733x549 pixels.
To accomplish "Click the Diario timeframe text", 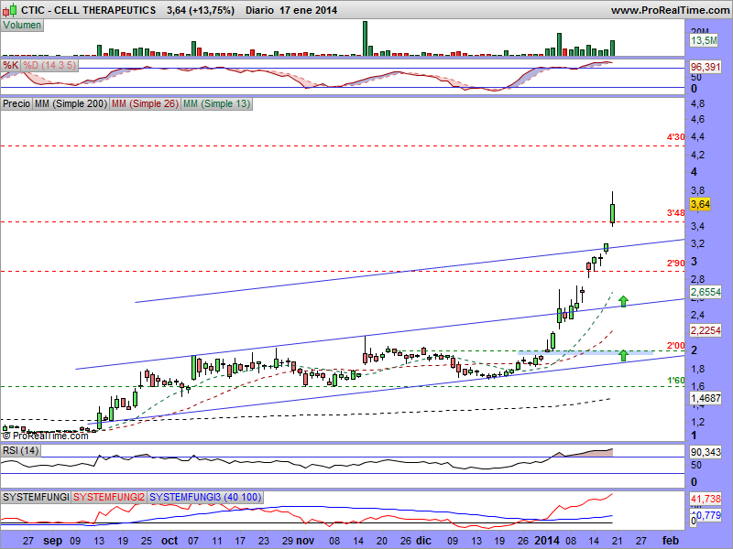I will click(x=259, y=10).
